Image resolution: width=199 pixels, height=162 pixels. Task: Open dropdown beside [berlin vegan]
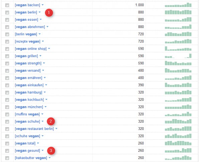(x=39, y=34)
